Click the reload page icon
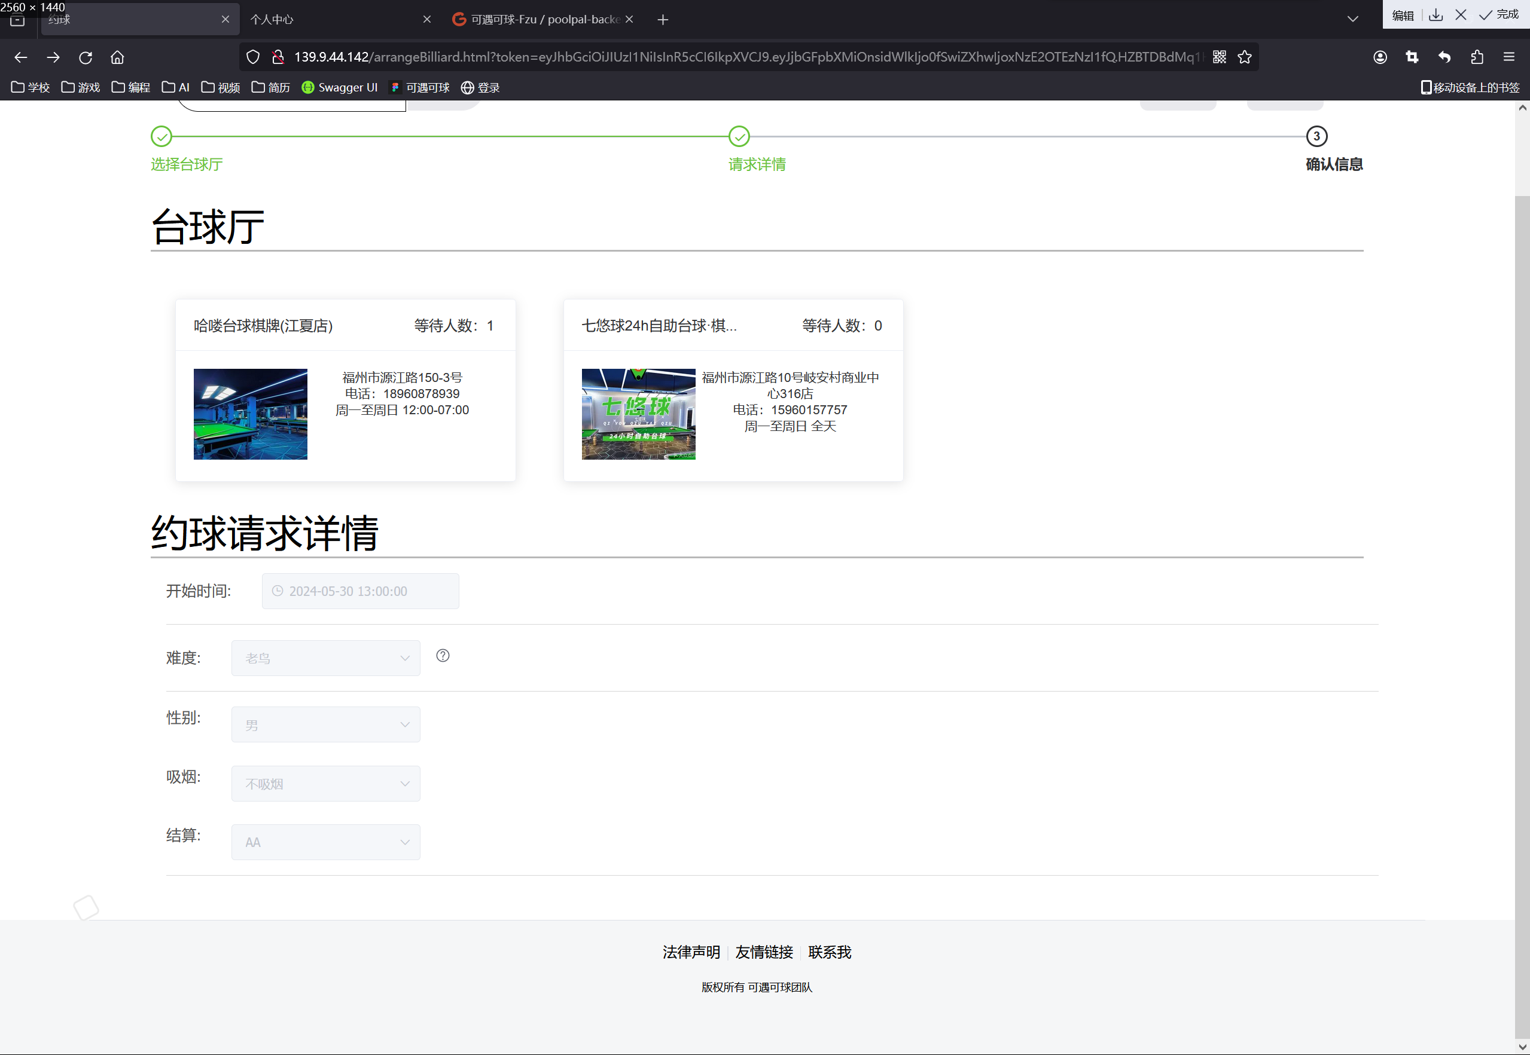Screen dimensions: 1530x1055 click(x=86, y=57)
